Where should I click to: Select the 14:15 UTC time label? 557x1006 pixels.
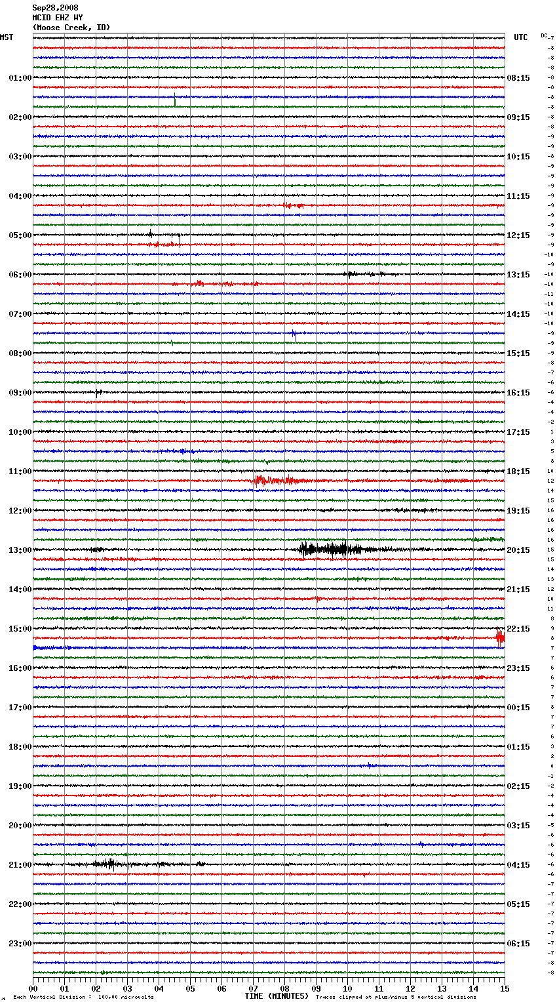[518, 314]
